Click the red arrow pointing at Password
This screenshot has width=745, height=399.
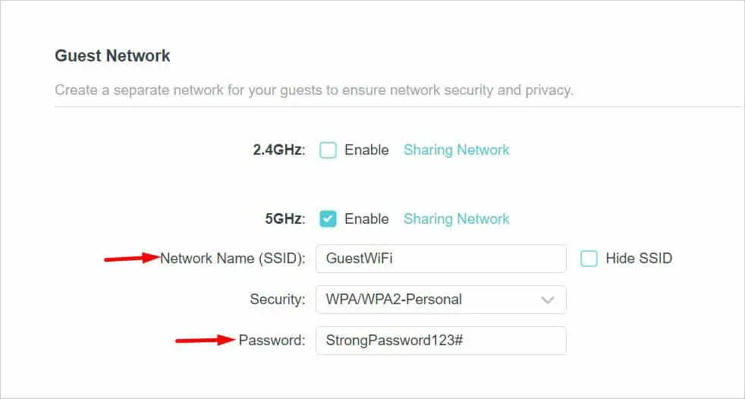[x=205, y=341]
